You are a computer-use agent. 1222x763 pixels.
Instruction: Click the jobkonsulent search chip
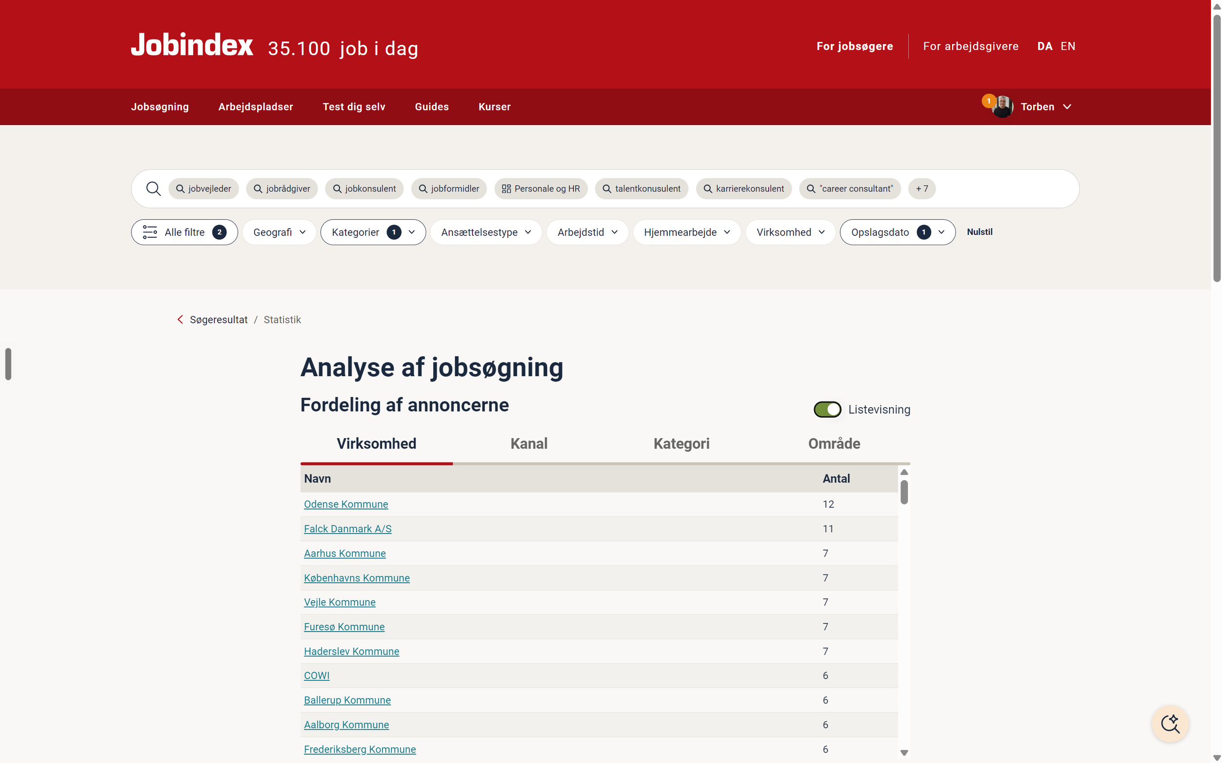[364, 189]
